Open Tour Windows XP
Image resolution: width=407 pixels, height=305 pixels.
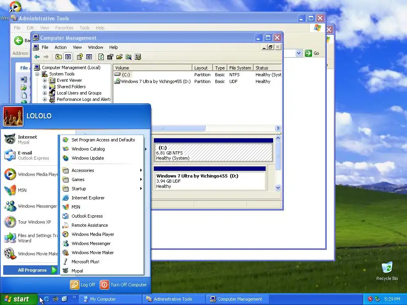click(30, 222)
